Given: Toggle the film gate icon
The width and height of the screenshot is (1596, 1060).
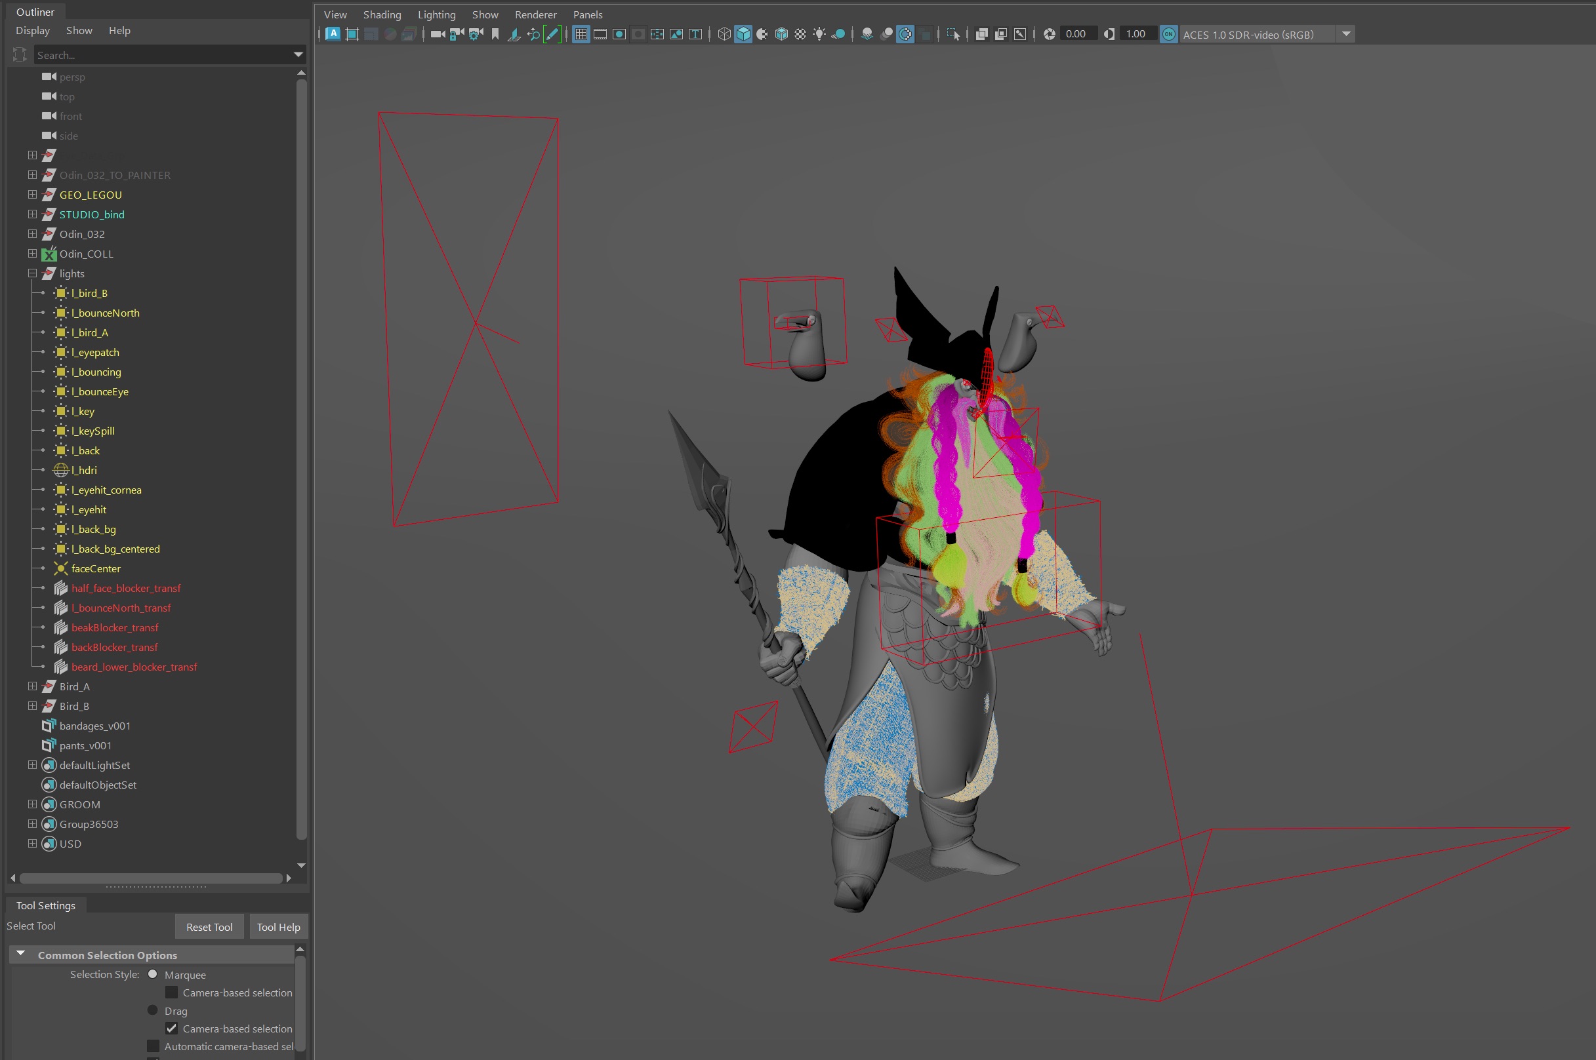Looking at the screenshot, I should click(x=600, y=34).
